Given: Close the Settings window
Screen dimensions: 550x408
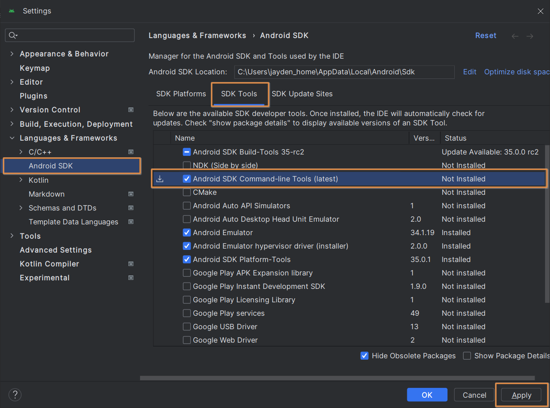Looking at the screenshot, I should click(x=541, y=11).
